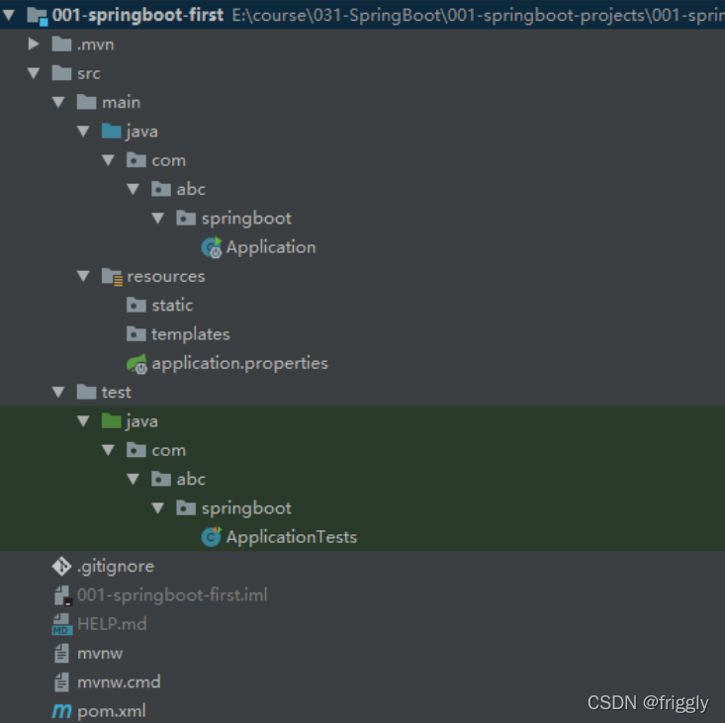This screenshot has width=725, height=723.
Task: Click the pom.xml Maven icon
Action: coord(62,711)
